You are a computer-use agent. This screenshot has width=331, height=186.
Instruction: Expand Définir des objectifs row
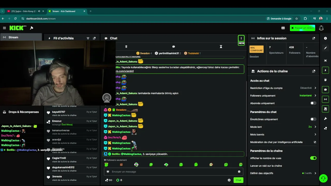click(283, 173)
